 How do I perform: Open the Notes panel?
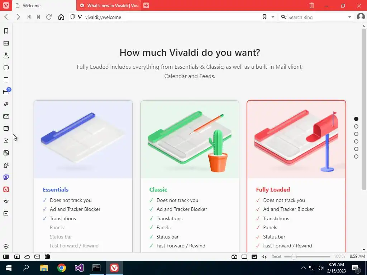[x=6, y=80]
